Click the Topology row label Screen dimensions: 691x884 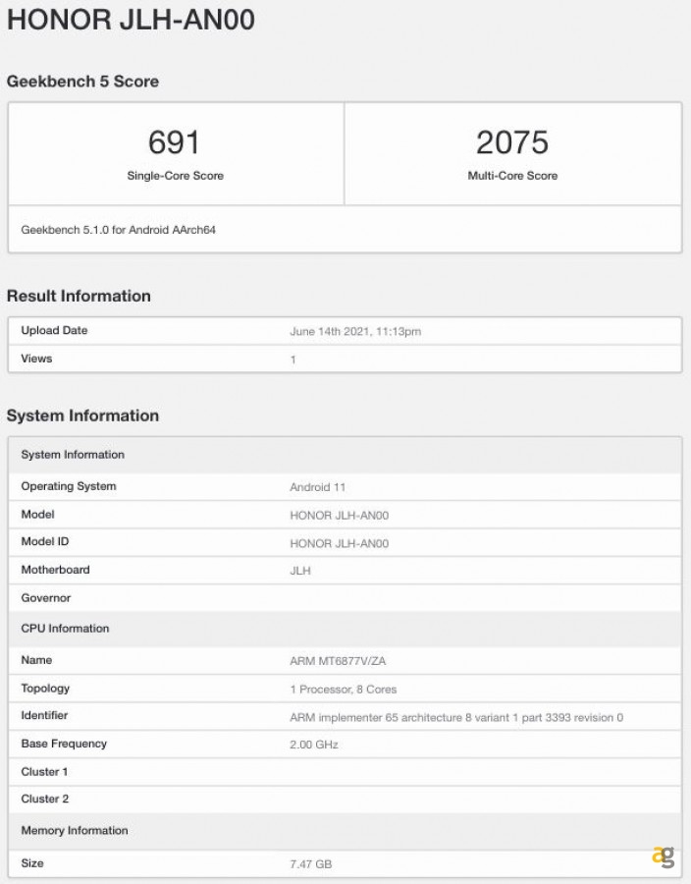click(45, 689)
